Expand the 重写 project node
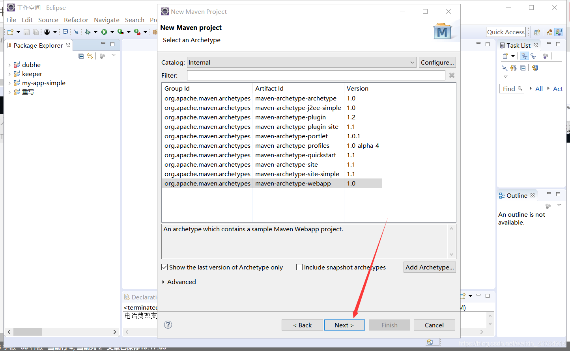This screenshot has height=351, width=570. click(x=9, y=92)
